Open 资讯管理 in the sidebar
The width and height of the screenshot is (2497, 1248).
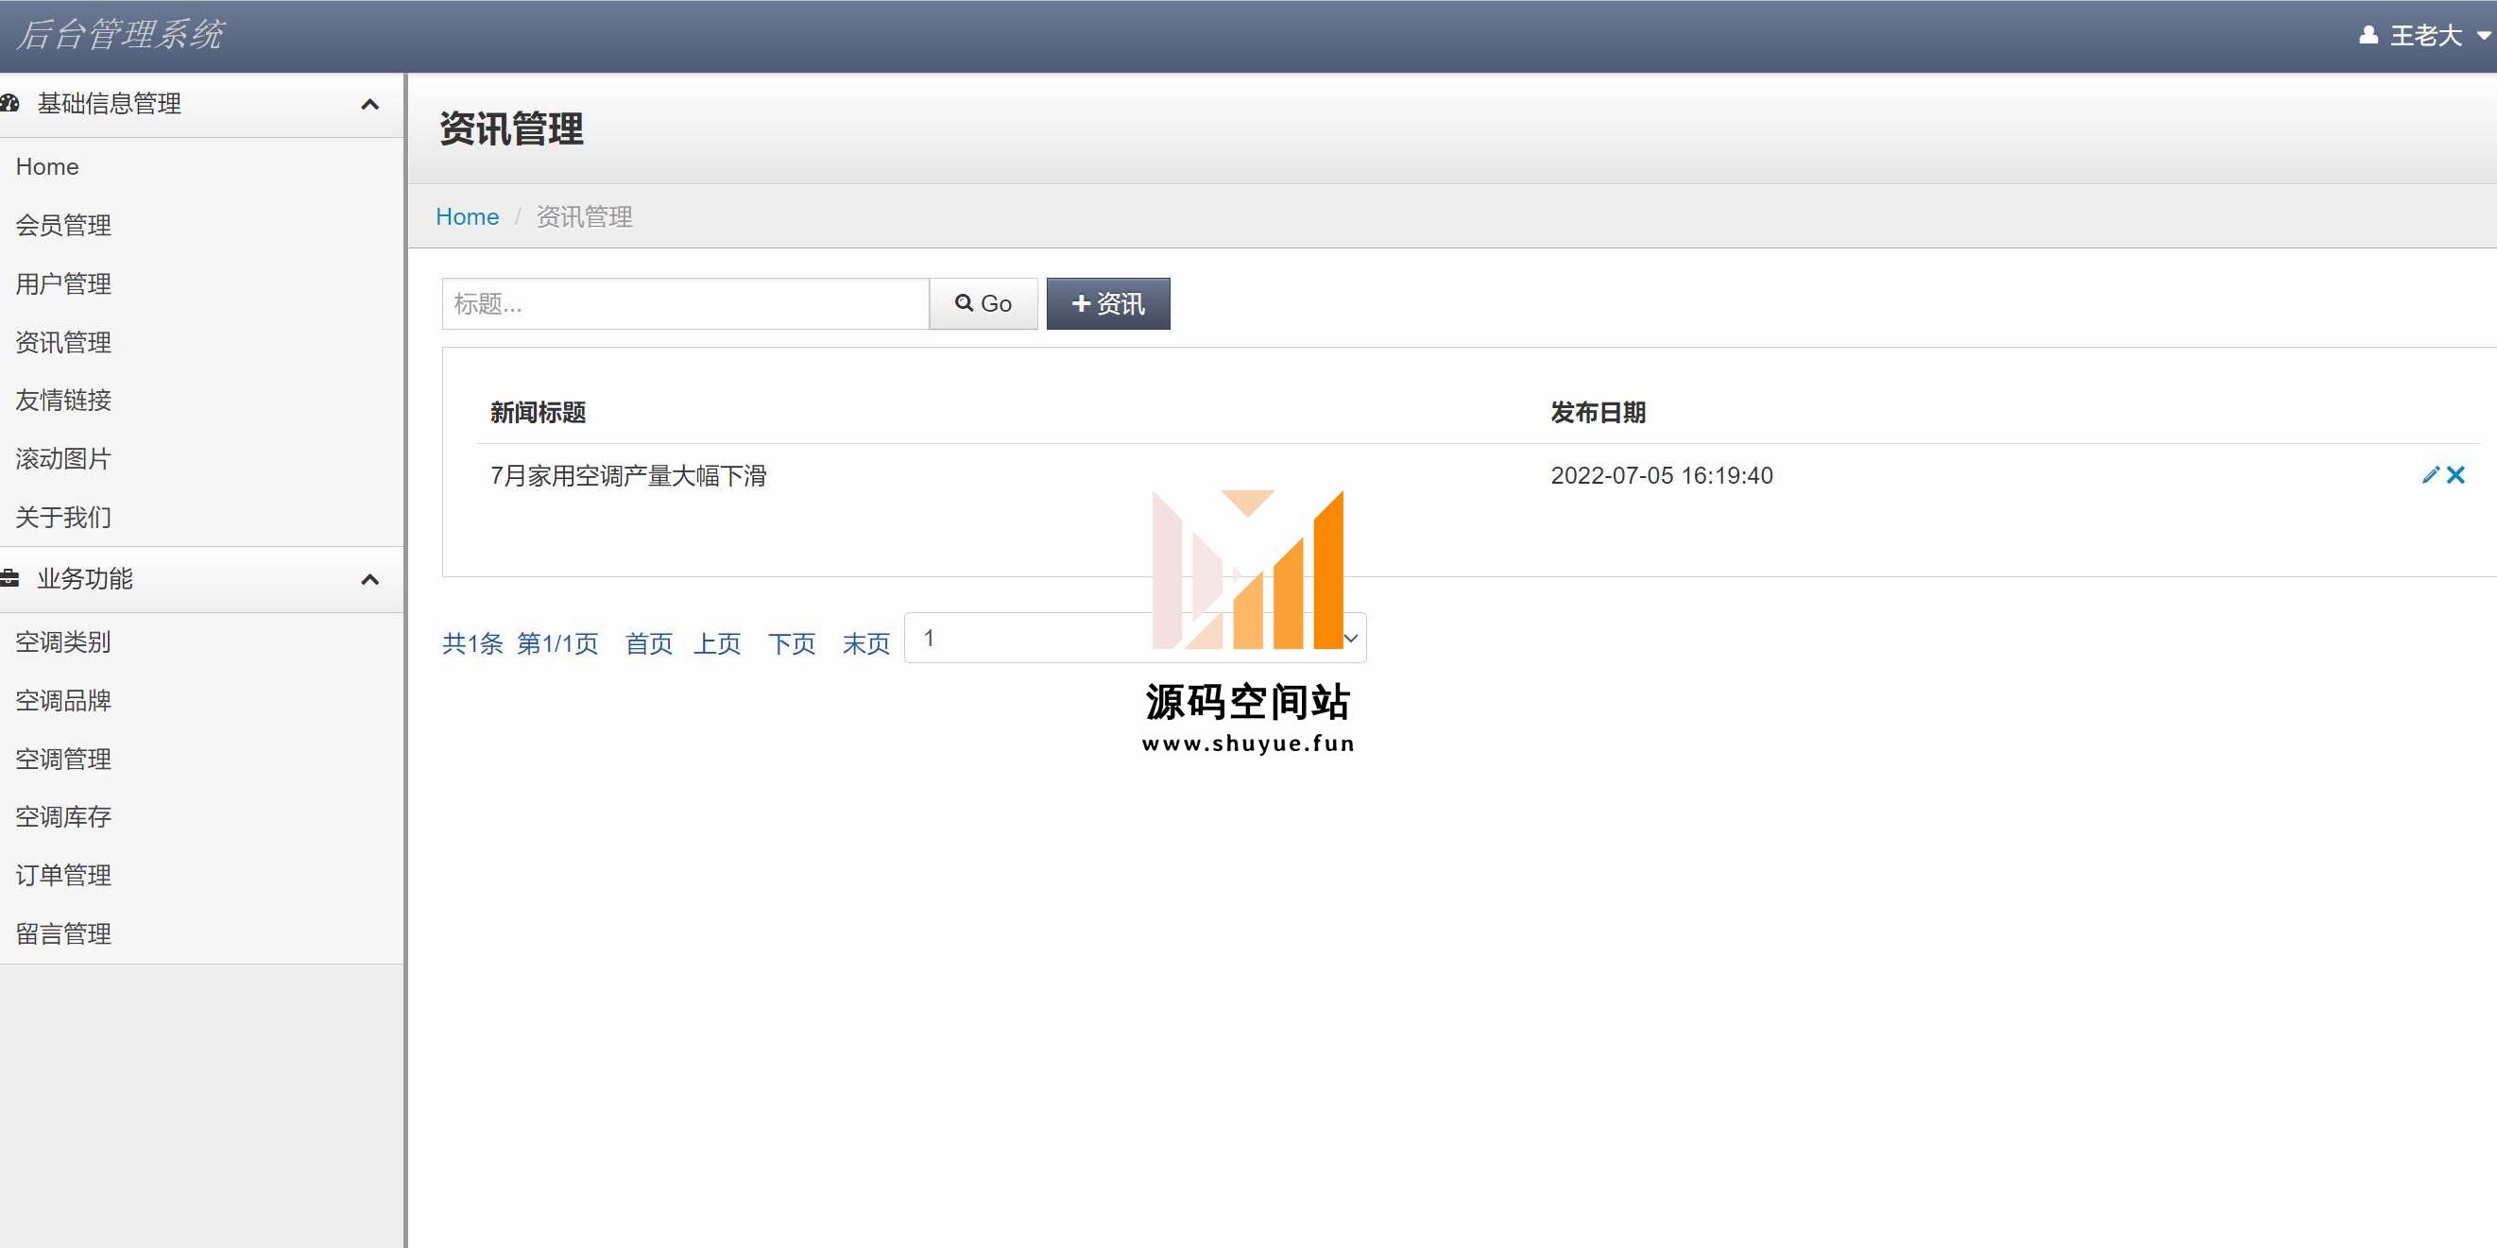point(63,342)
